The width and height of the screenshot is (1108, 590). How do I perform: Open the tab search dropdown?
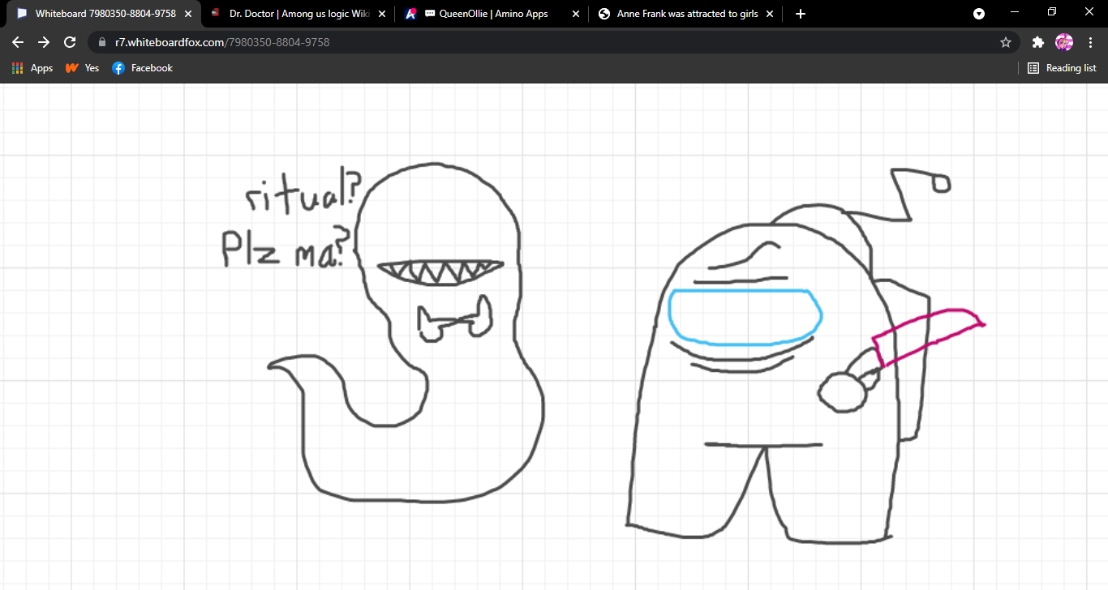979,14
